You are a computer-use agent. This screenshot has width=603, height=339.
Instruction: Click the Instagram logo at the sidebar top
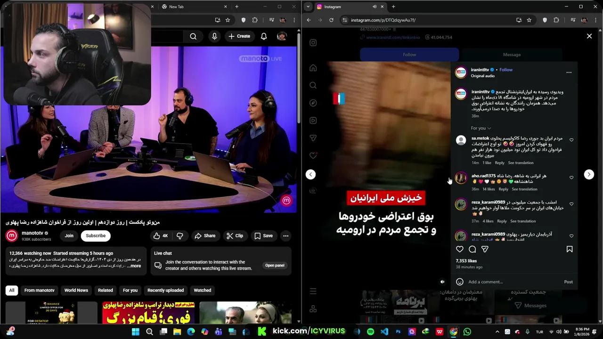coord(313,43)
